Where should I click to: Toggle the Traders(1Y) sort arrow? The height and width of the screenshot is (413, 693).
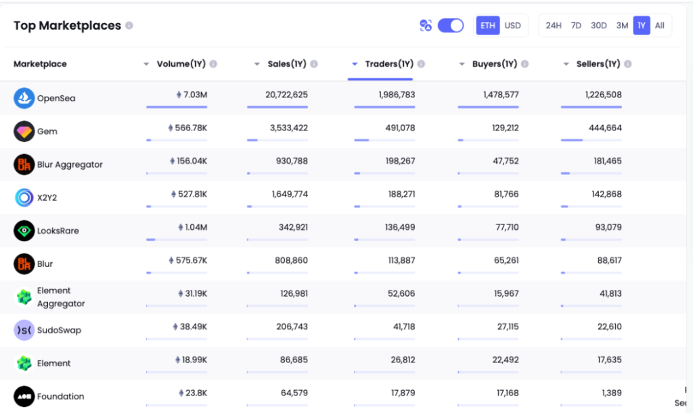coord(355,64)
